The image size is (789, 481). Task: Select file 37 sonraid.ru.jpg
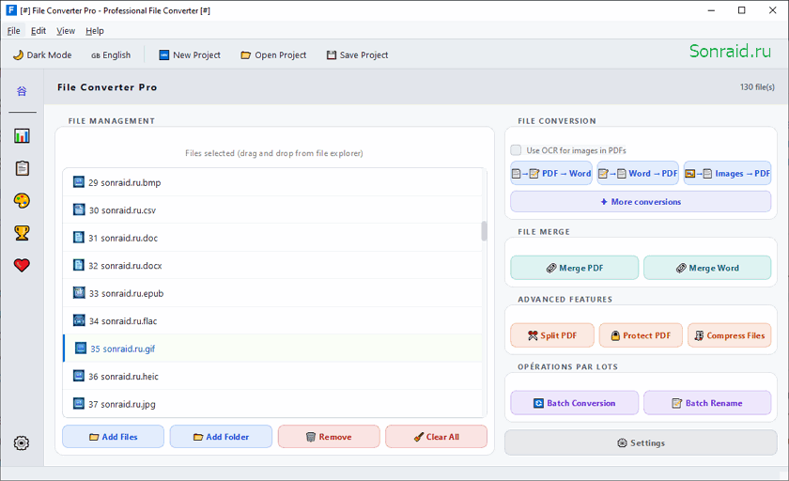pos(272,404)
